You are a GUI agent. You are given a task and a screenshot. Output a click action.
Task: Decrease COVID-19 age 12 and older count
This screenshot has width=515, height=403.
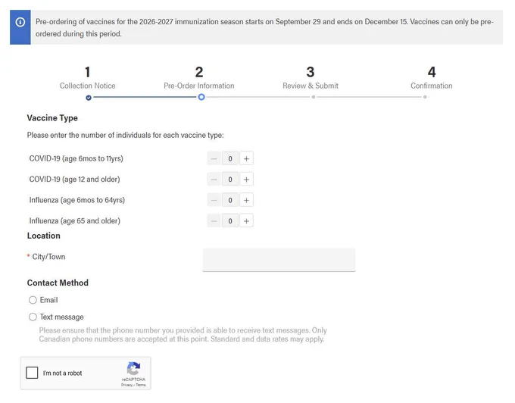pyautogui.click(x=214, y=180)
